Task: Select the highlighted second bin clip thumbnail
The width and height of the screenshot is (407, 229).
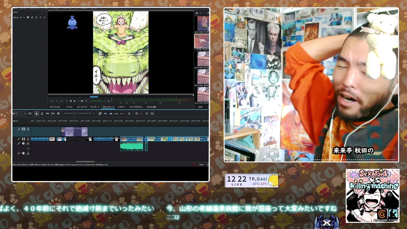Action: coord(202,41)
